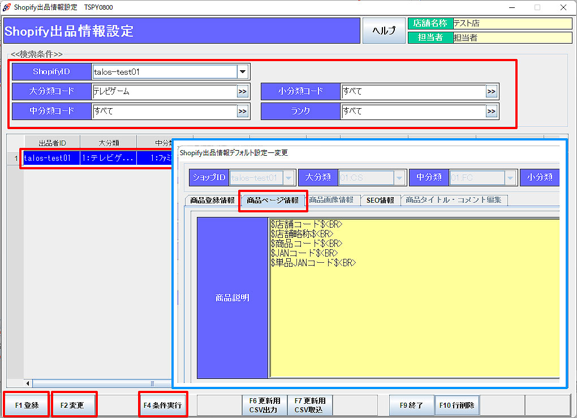Click the ヘルプ help button
577x418 pixels.
coord(383,31)
